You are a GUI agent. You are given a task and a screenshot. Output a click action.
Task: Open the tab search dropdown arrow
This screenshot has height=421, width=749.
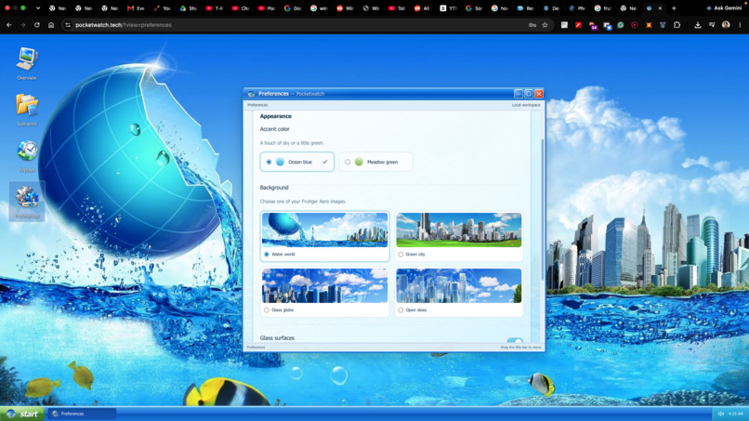pyautogui.click(x=38, y=8)
